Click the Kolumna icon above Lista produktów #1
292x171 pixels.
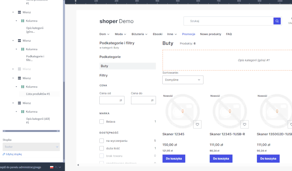pyautogui.click(x=23, y=87)
